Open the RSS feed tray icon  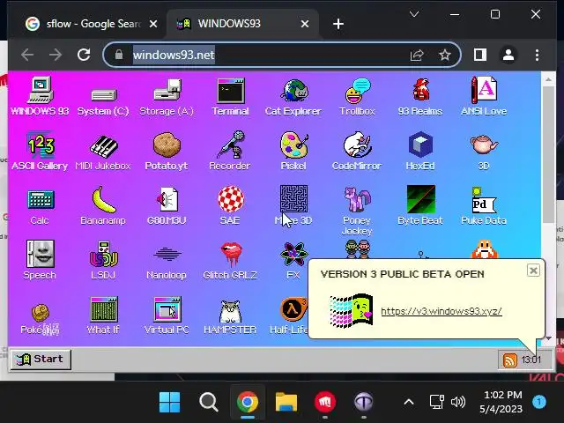coord(509,360)
